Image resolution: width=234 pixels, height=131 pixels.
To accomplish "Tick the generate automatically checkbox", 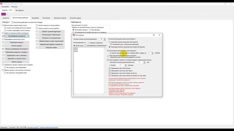I will click(x=86, y=45).
